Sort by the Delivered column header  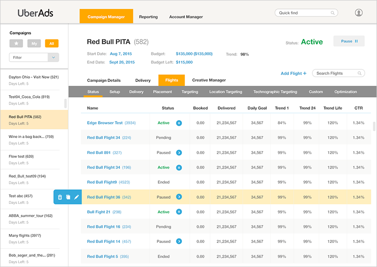[x=227, y=108]
